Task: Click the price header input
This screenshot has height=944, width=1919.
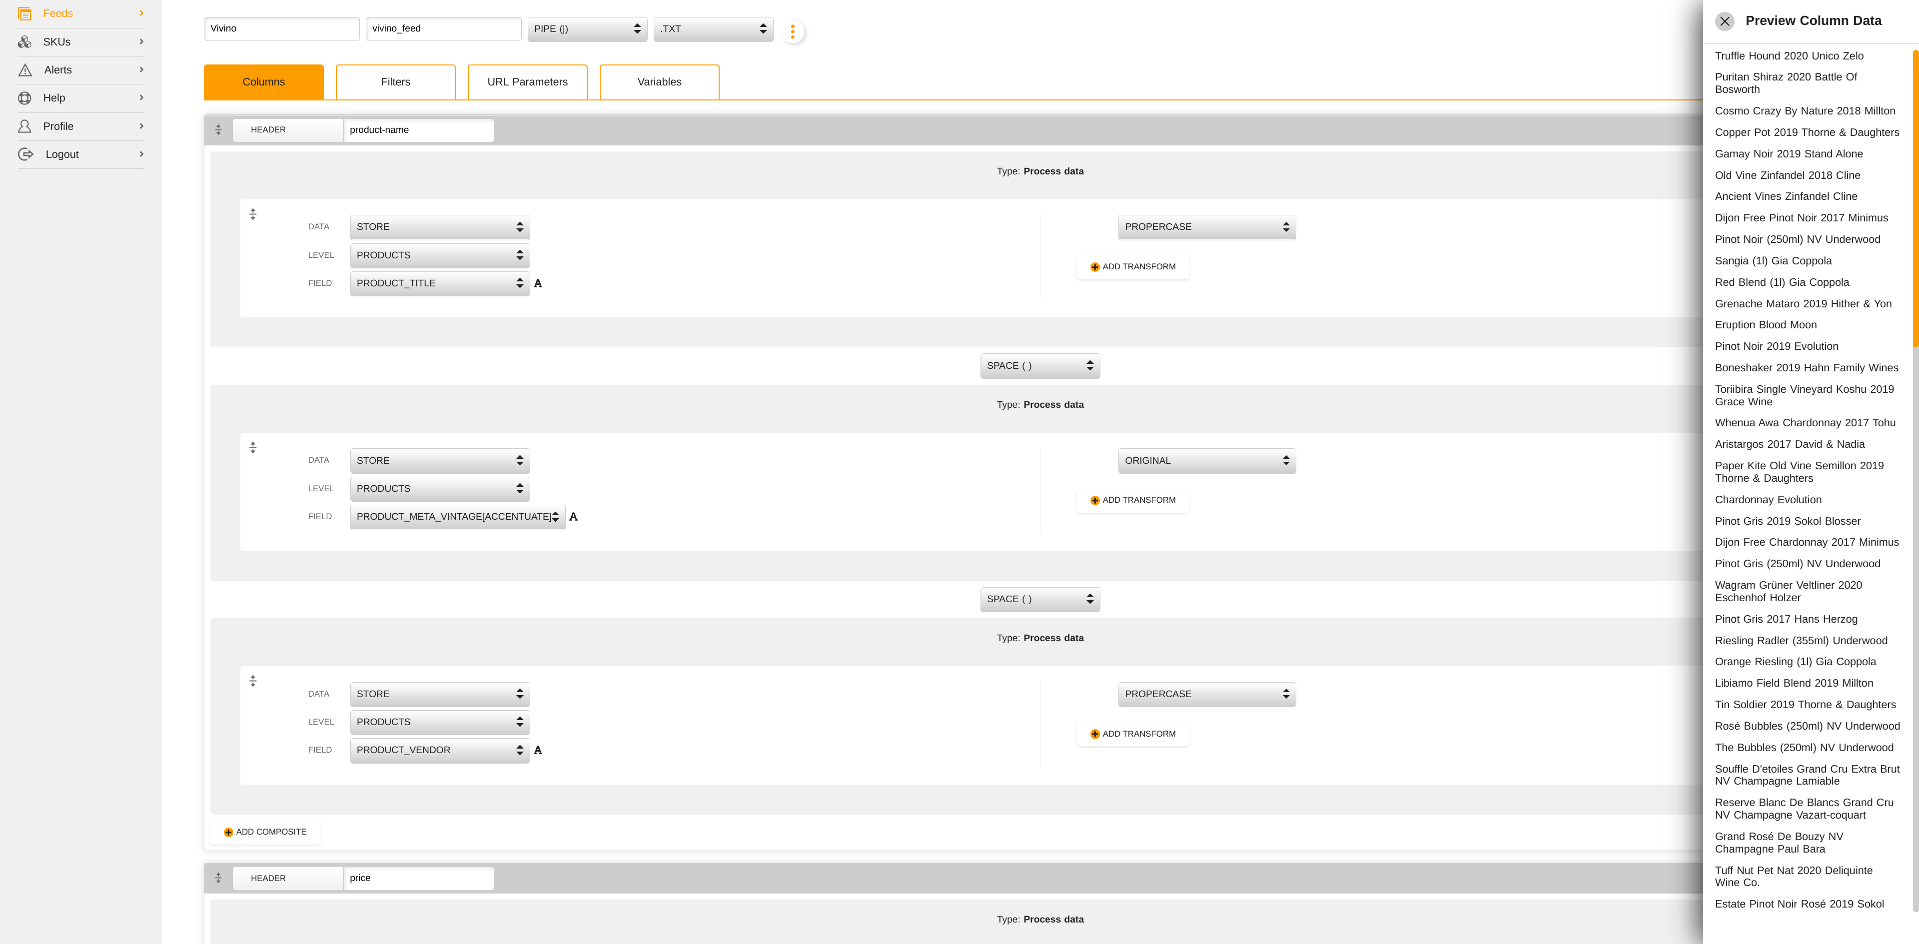Action: point(419,878)
